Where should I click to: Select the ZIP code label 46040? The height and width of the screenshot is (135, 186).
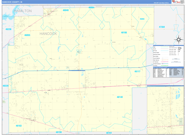66,10
